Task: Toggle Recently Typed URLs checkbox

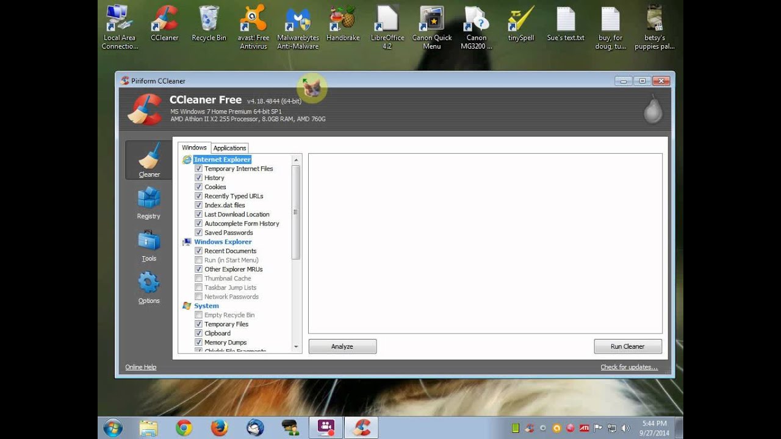Action: 198,196
